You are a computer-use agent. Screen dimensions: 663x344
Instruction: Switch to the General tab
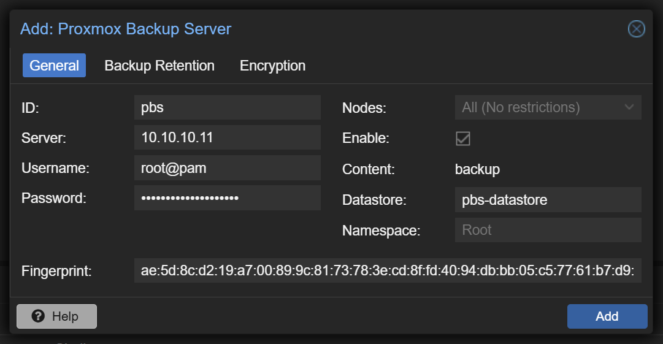[54, 66]
